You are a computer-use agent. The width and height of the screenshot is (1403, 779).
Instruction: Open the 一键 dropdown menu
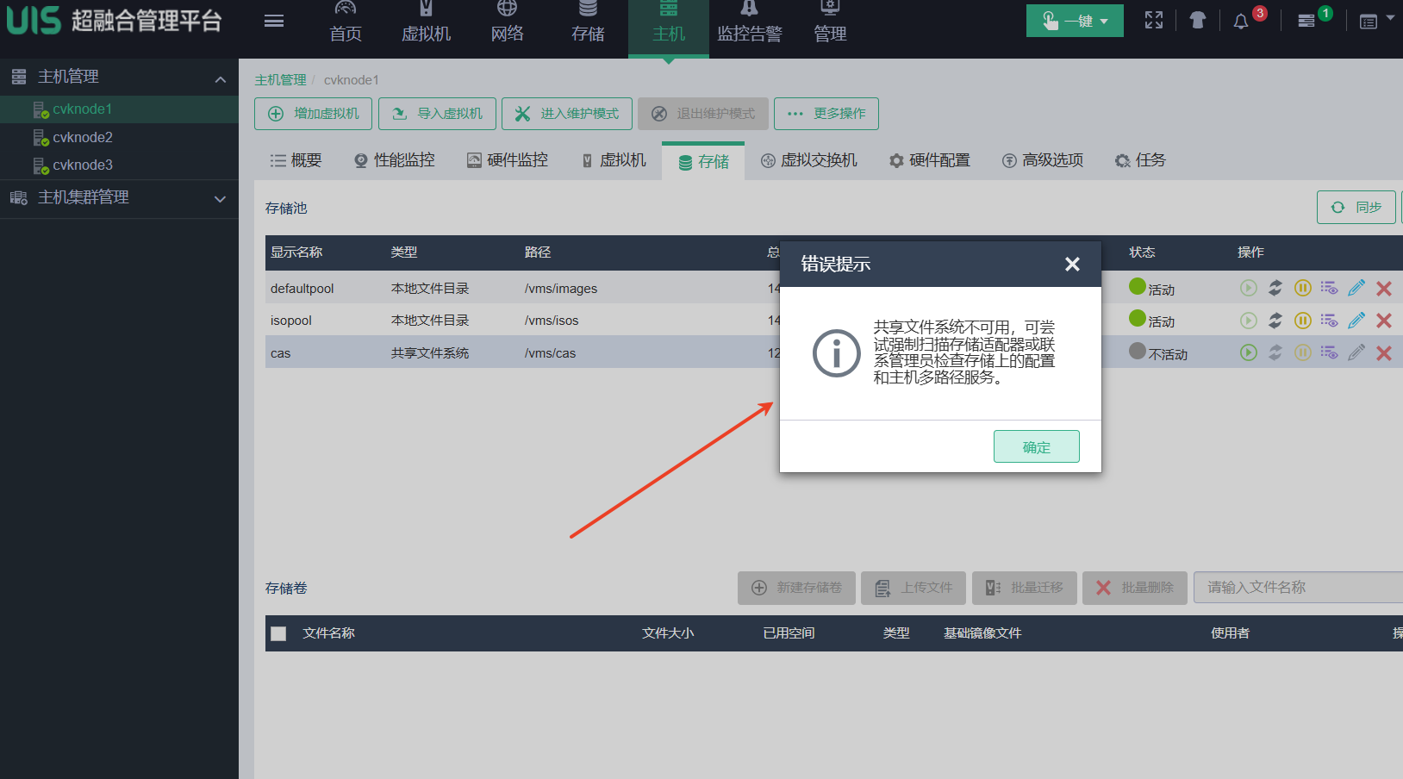click(x=1075, y=22)
